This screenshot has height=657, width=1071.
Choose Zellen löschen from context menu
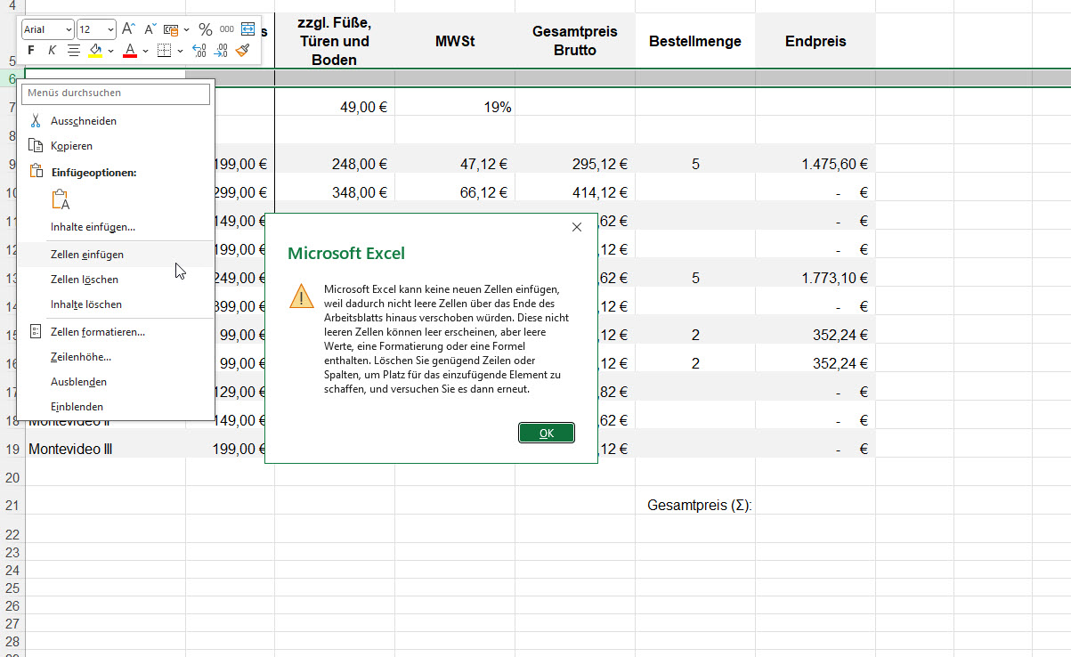coord(85,280)
